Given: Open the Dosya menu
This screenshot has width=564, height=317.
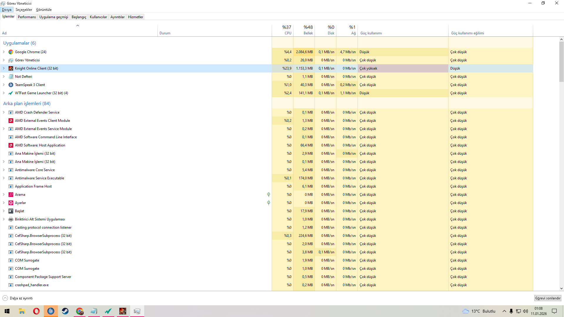Looking at the screenshot, I should (x=7, y=10).
